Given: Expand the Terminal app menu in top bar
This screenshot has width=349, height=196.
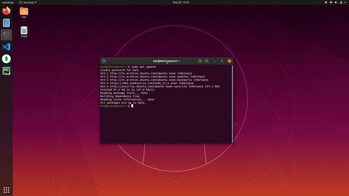Looking at the screenshot, I should 28,2.
